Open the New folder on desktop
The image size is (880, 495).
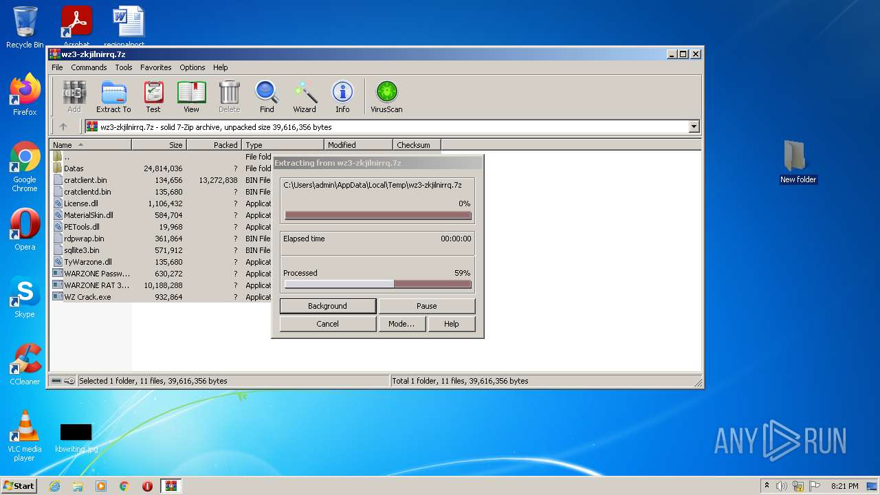(x=797, y=162)
